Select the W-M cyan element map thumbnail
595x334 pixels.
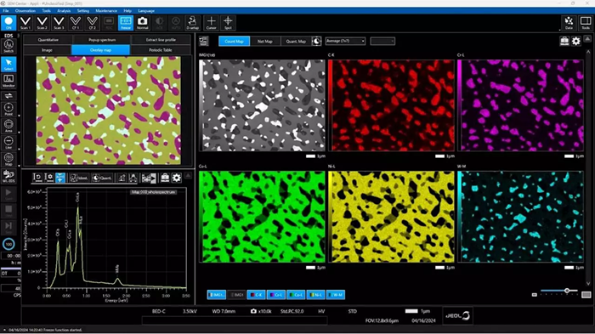click(x=520, y=217)
